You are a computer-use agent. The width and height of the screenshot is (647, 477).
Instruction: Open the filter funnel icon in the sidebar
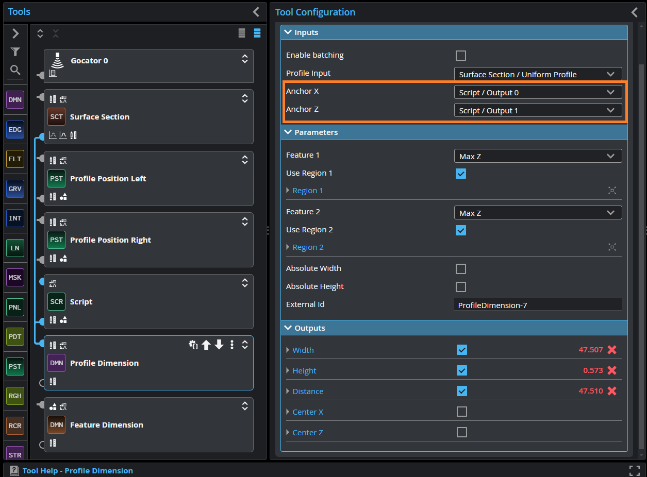pos(15,52)
